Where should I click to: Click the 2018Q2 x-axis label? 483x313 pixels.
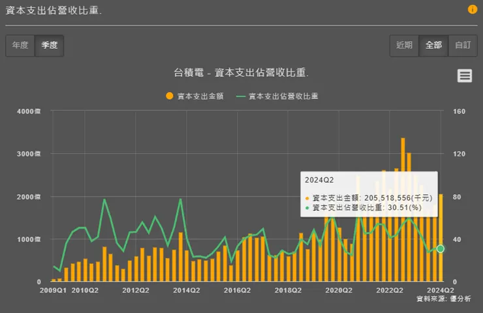pyautogui.click(x=288, y=290)
